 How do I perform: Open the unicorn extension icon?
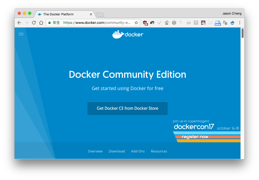tap(203, 23)
